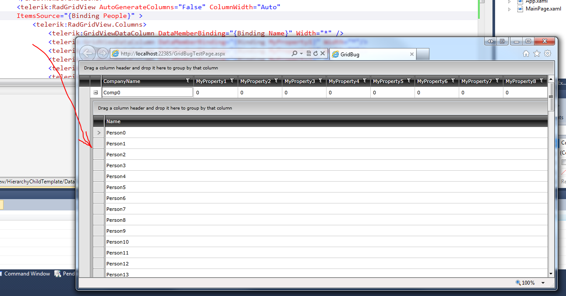Click MyProperty1 value cell of Comp0
The image size is (566, 296).
pos(216,93)
